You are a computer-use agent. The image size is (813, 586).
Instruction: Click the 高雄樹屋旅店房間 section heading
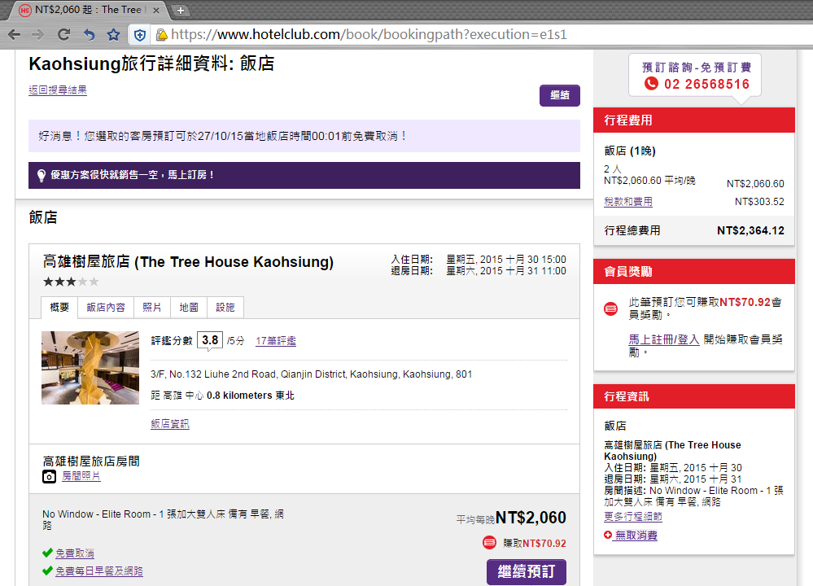(x=91, y=461)
